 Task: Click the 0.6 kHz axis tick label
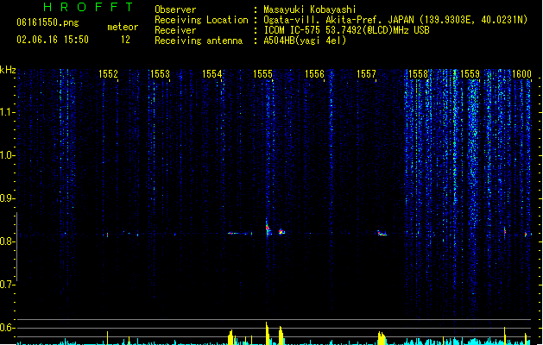(x=7, y=328)
